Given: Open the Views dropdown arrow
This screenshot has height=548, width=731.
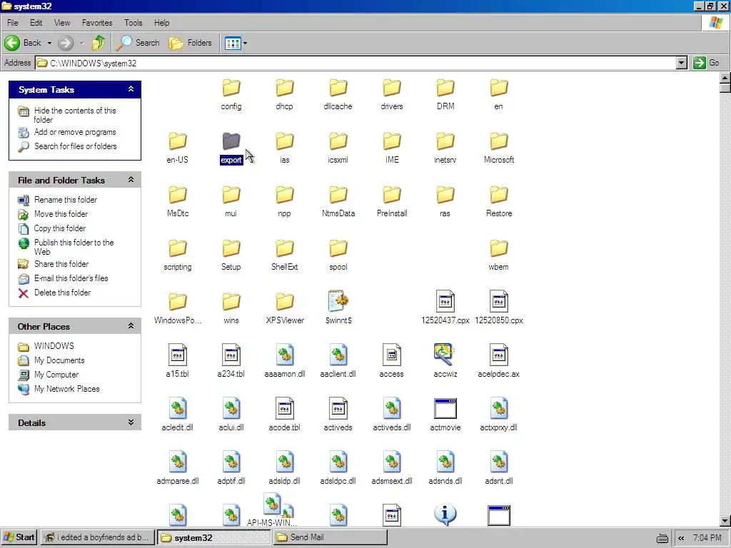Looking at the screenshot, I should 246,44.
